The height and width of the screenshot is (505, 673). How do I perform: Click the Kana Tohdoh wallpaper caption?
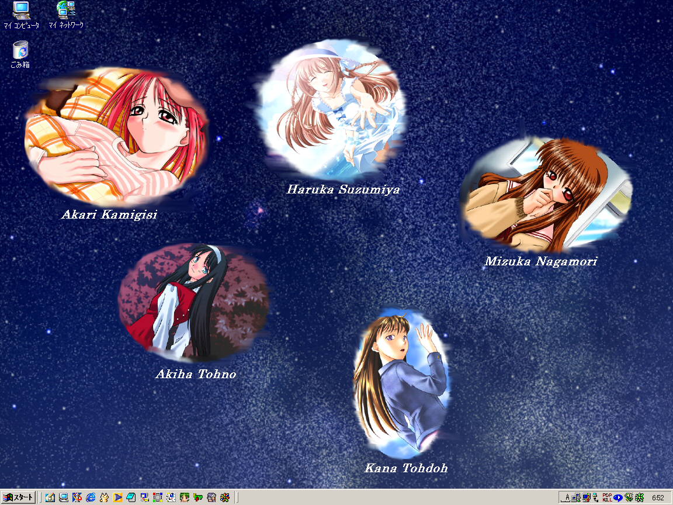406,468
